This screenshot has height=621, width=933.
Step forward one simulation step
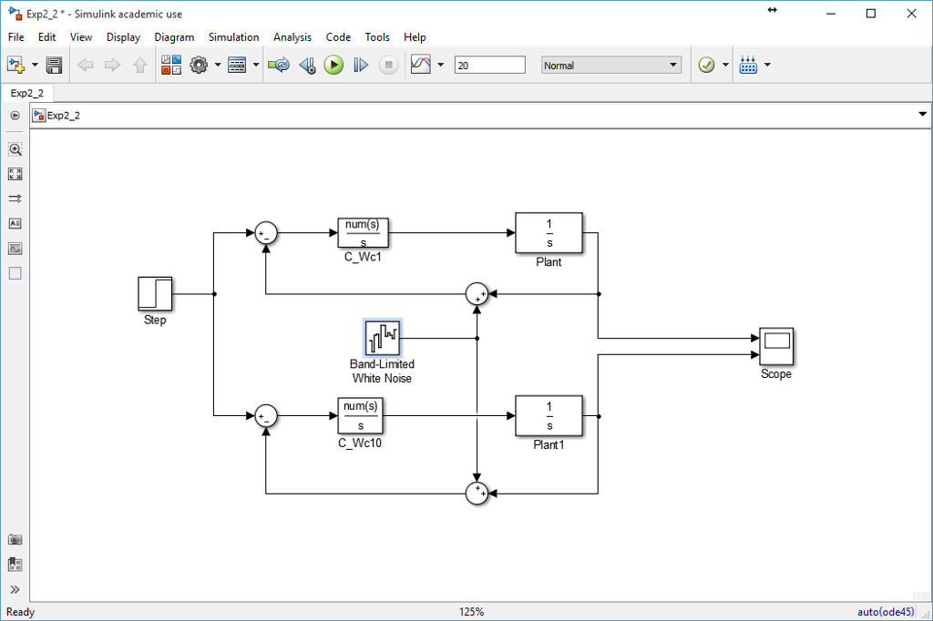(x=358, y=65)
